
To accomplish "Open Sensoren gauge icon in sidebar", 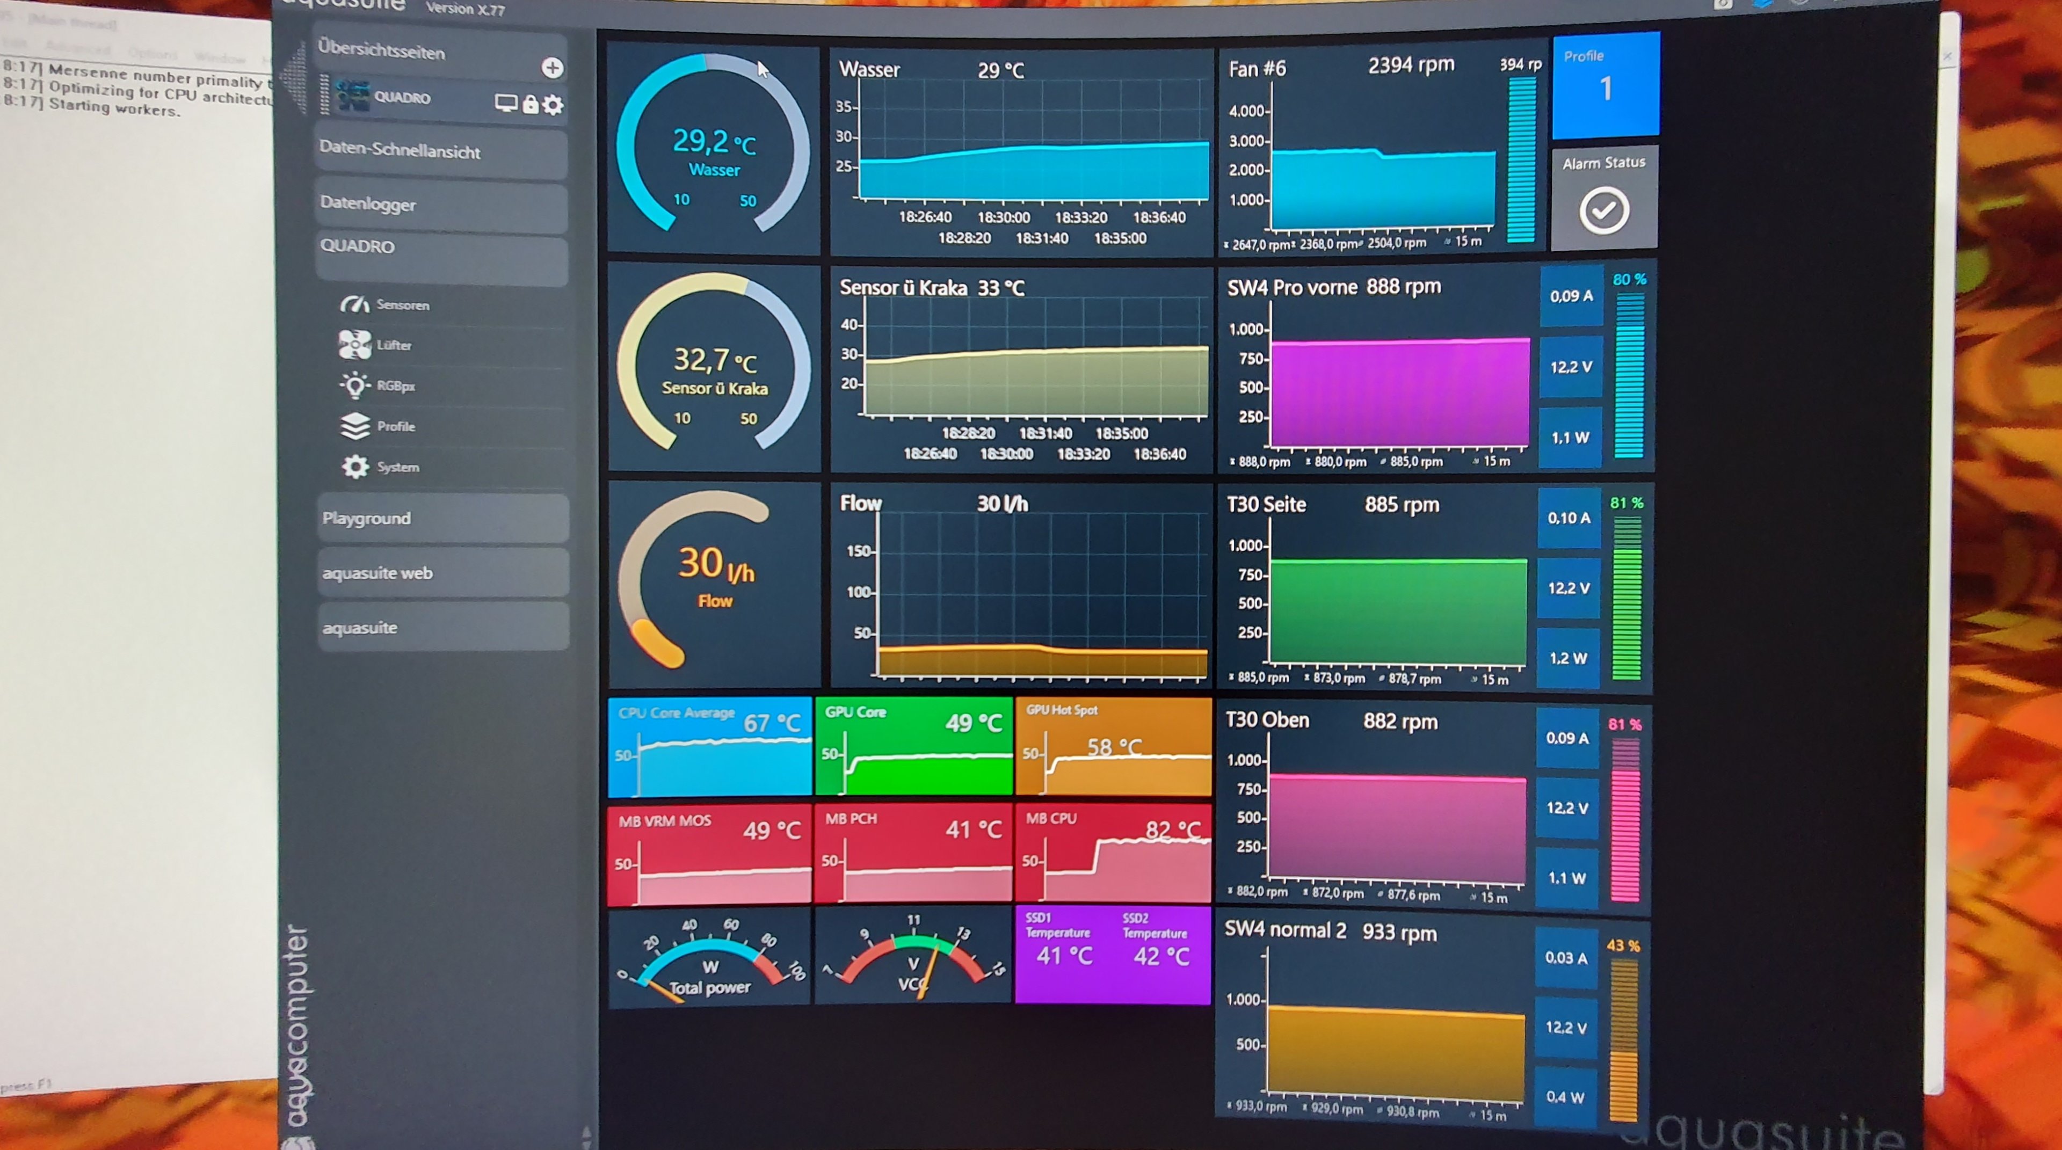I will tap(354, 304).
